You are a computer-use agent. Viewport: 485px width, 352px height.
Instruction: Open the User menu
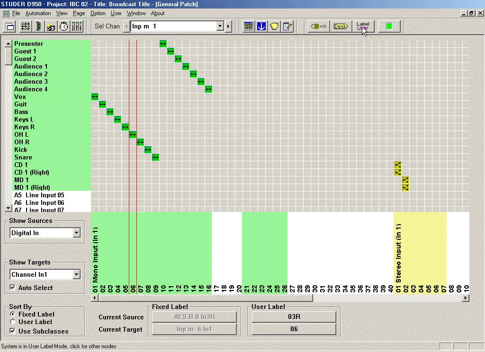tap(116, 13)
